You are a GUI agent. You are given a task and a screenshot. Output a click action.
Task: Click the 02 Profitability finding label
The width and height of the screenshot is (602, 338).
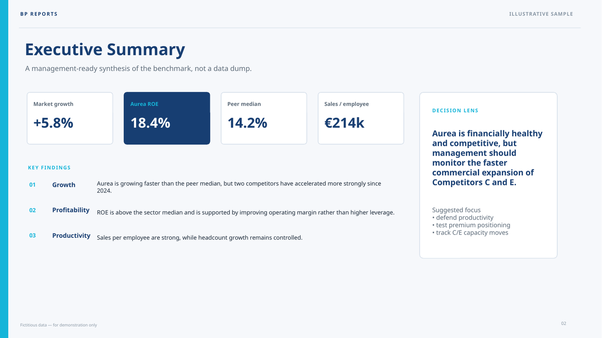pyautogui.click(x=59, y=210)
